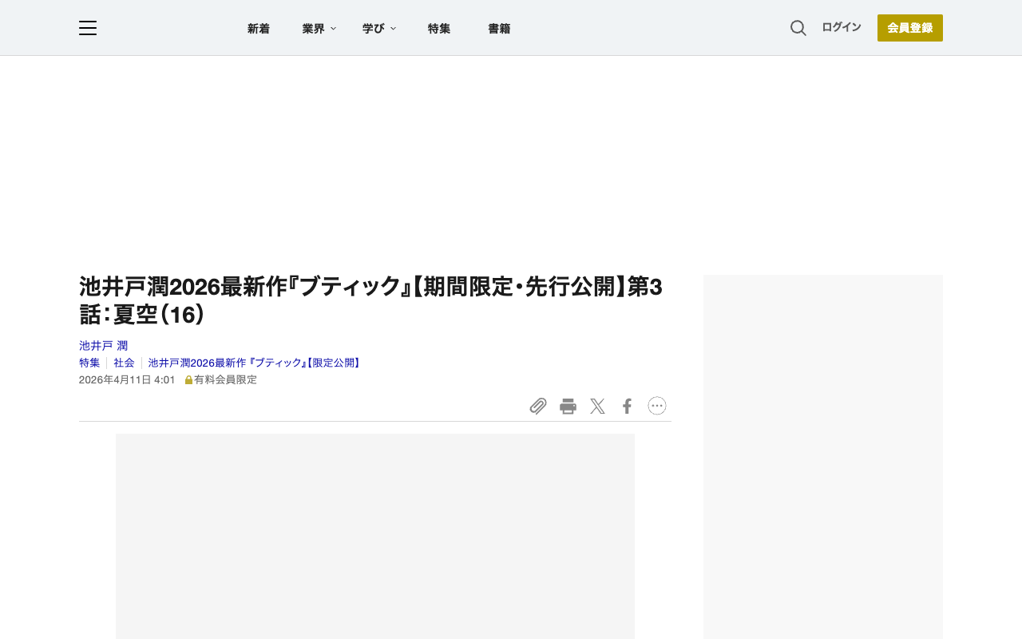1022x639 pixels.
Task: Open the site search
Action: tap(798, 28)
